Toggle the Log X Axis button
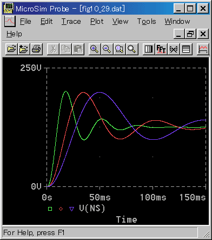212x240 pixels. [x=149, y=49]
